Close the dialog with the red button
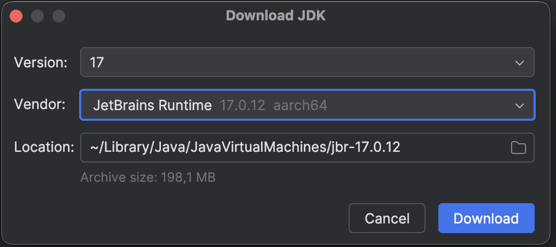The image size is (556, 247). tap(16, 16)
